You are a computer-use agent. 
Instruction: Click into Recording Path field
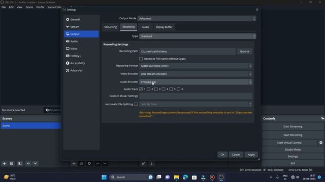point(187,52)
